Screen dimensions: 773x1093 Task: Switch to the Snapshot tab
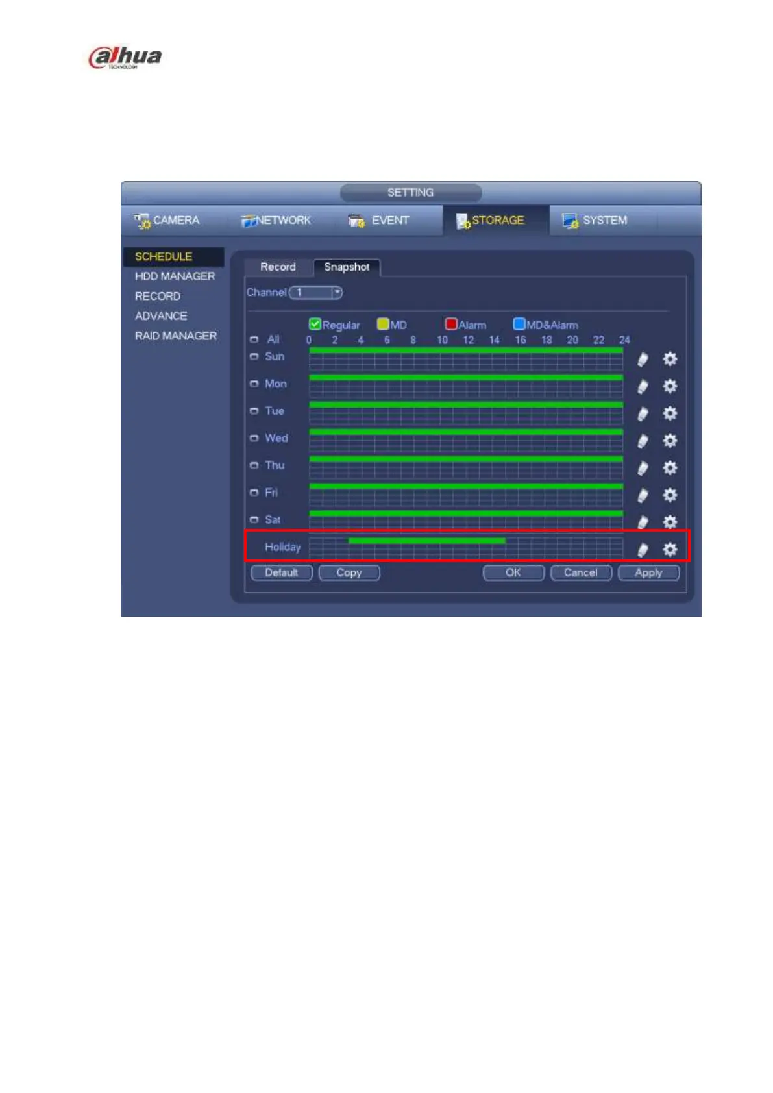pyautogui.click(x=347, y=267)
